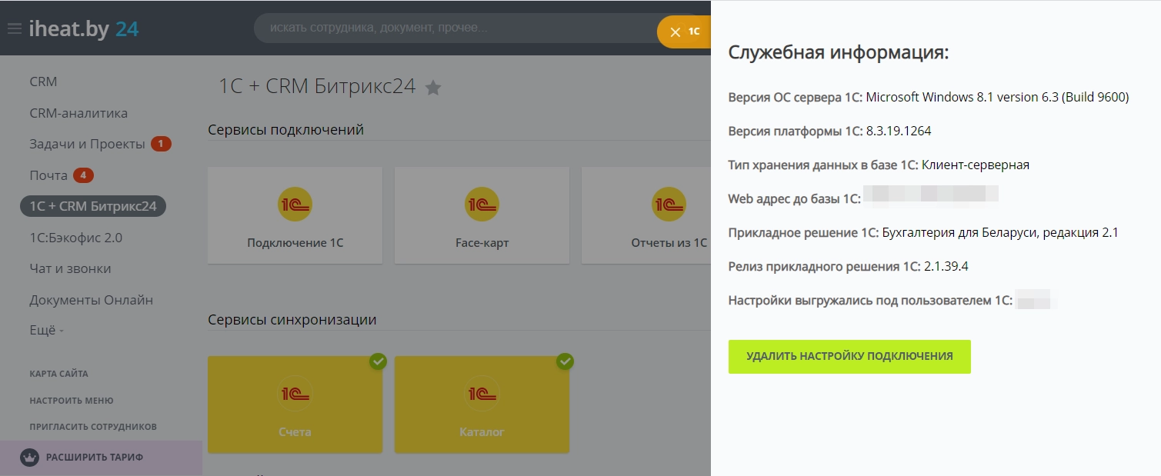Click Тип хранения данных: Клиент-серверная line

[x=879, y=165]
